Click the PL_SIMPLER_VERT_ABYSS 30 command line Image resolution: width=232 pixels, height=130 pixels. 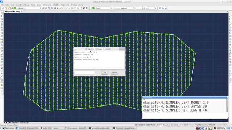[175, 107]
